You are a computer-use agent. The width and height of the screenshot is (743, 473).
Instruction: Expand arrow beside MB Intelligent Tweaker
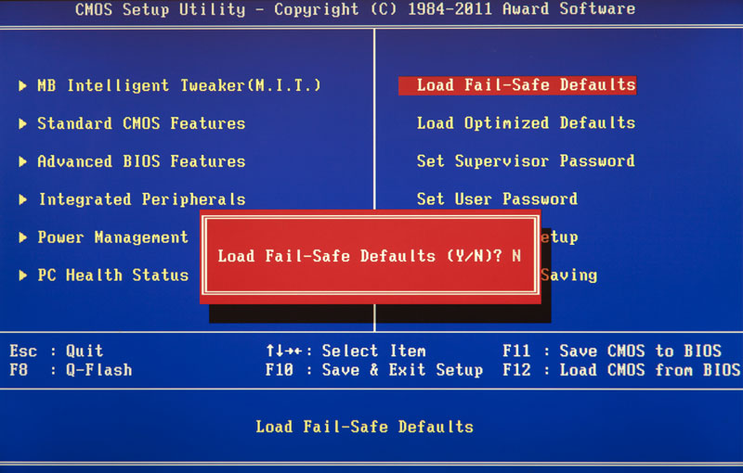coord(22,85)
